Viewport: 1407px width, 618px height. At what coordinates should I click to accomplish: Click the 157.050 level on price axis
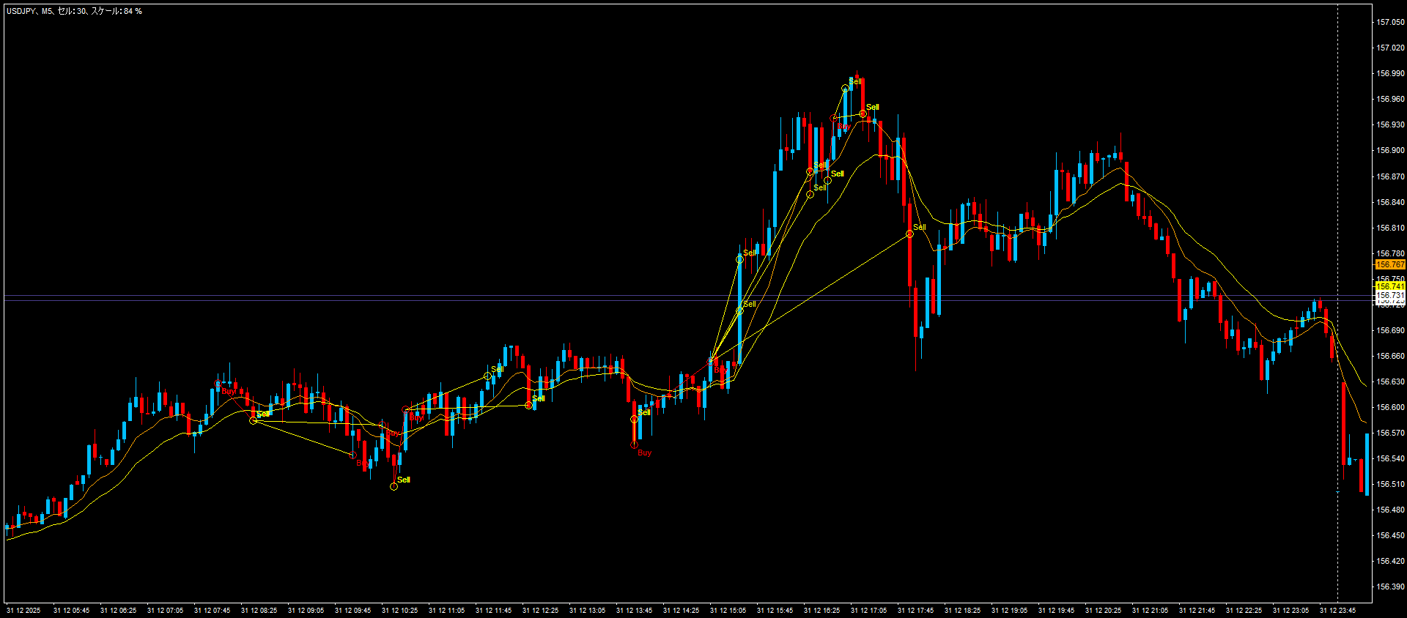pyautogui.click(x=1390, y=22)
